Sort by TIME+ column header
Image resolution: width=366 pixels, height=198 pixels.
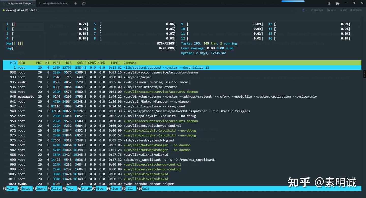click(115, 63)
